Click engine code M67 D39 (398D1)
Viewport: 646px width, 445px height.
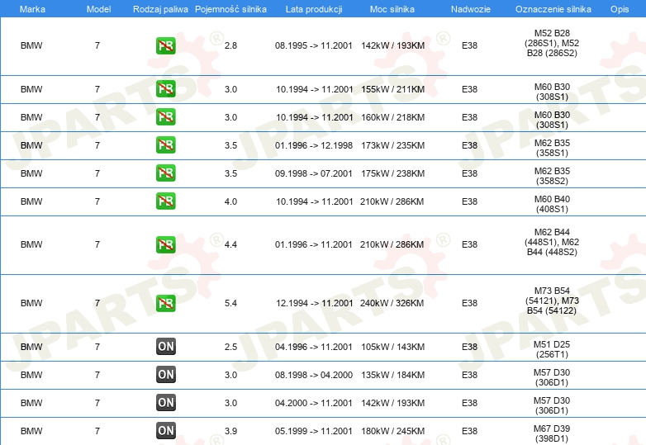pyautogui.click(x=552, y=433)
